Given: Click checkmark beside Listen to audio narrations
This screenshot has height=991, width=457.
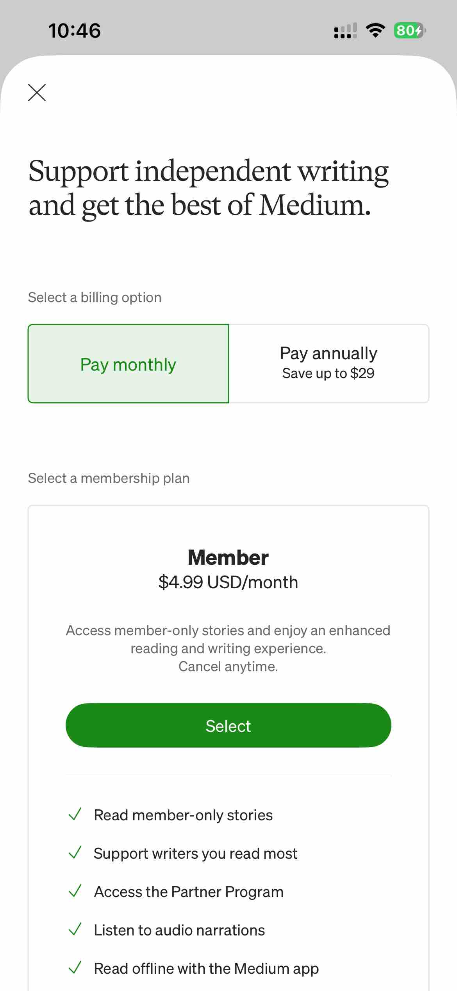Looking at the screenshot, I should pyautogui.click(x=75, y=929).
